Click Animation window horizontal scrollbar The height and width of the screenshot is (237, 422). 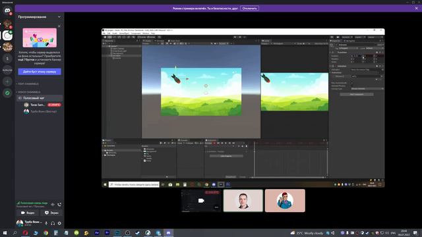pos(287,177)
